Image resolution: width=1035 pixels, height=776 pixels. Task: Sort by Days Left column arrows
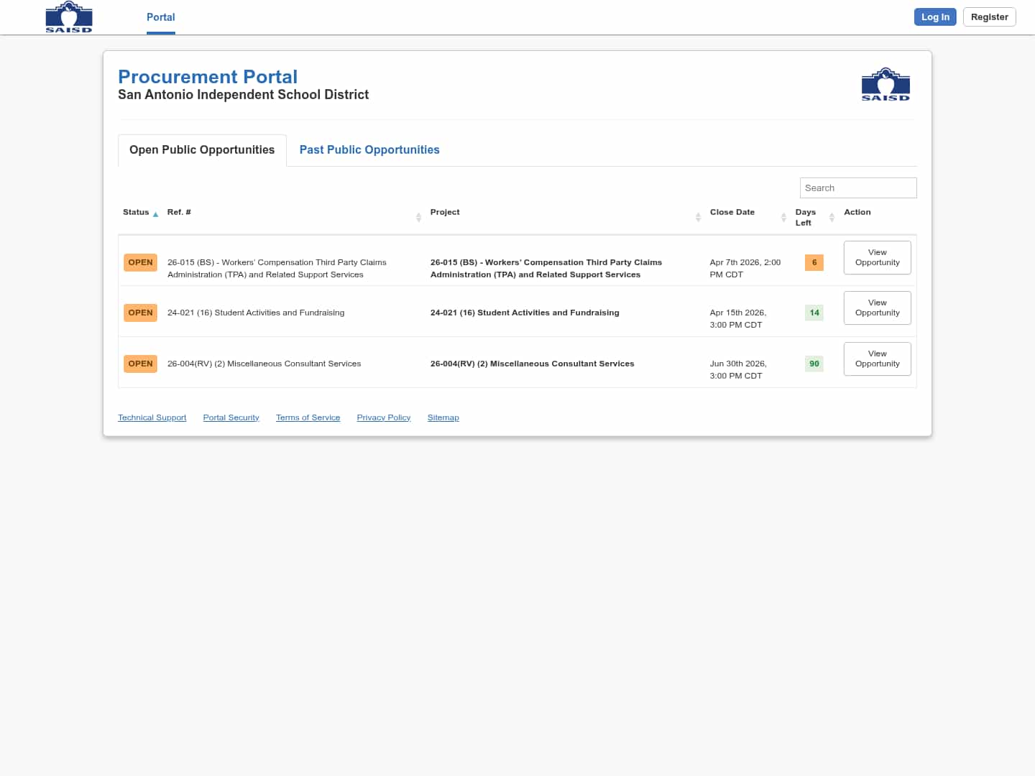point(832,217)
